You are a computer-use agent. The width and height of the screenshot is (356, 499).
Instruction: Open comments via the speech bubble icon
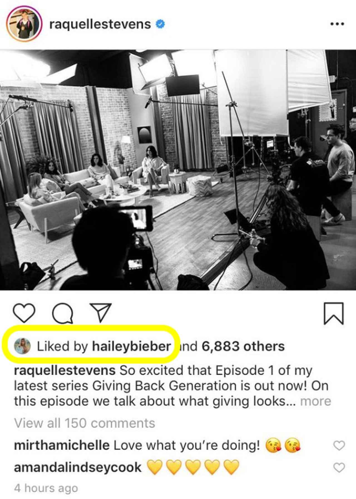click(x=63, y=314)
